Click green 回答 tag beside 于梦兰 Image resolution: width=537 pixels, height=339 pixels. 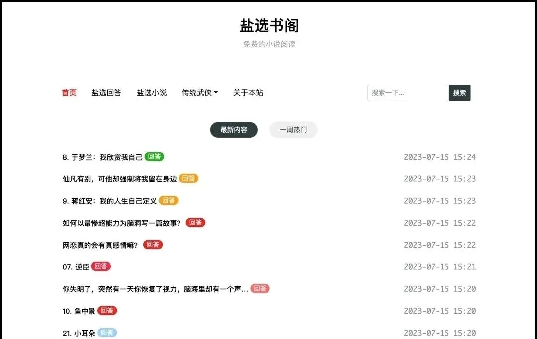(154, 157)
